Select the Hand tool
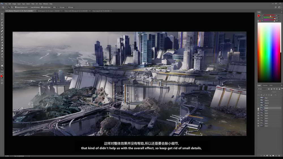Screen dimensions: 283x159 coord(2,66)
